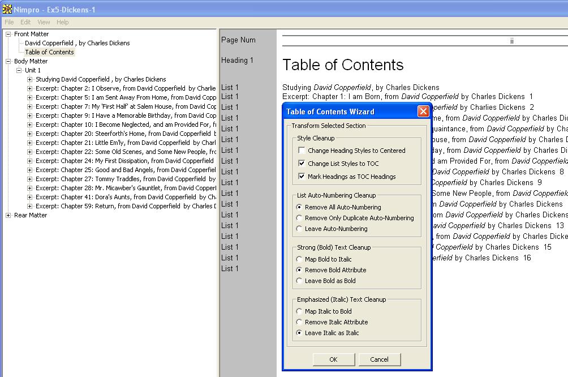Screen dimensions: 568x377
Task: Collapse the Body Matter tree node
Action: click(x=8, y=61)
